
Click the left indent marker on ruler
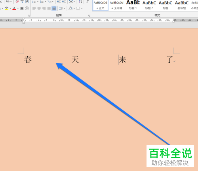point(23,23)
